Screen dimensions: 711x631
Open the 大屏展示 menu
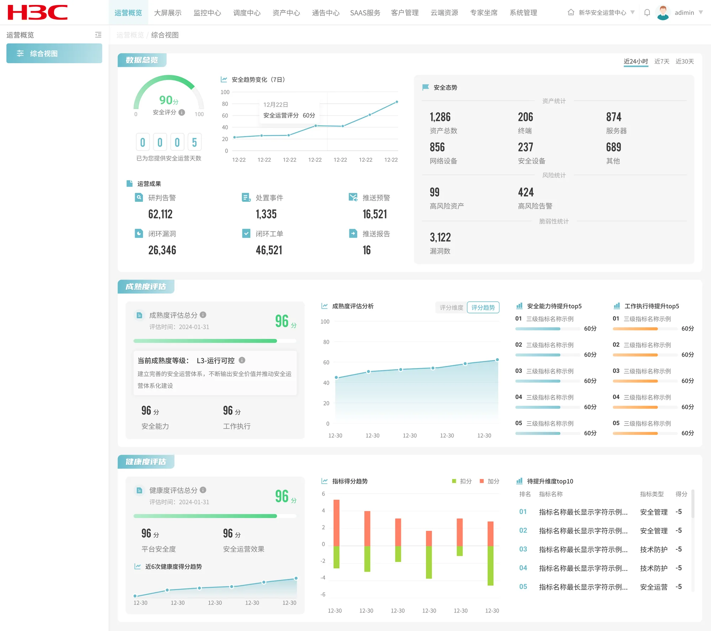(x=168, y=13)
